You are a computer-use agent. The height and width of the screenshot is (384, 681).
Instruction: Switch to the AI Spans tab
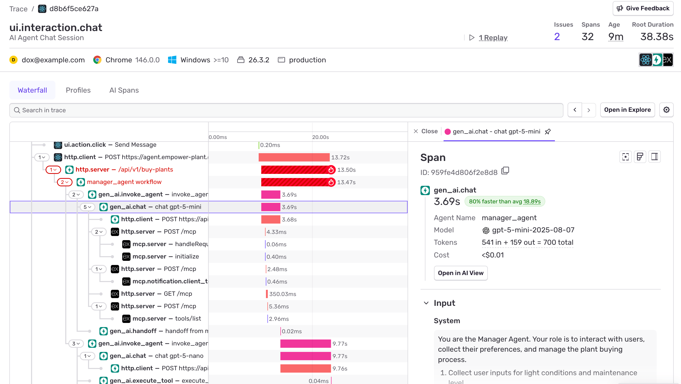point(124,90)
